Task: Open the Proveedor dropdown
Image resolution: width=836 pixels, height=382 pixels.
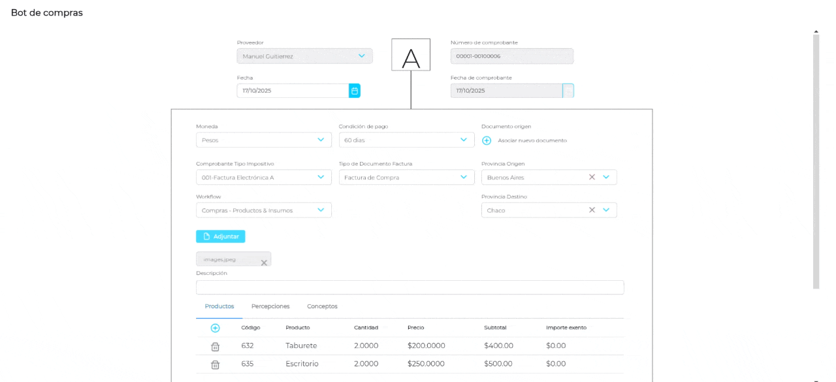Action: pos(361,56)
